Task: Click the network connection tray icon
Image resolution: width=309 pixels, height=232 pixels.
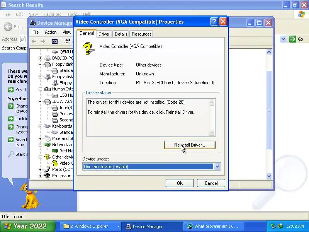Action: (280, 226)
